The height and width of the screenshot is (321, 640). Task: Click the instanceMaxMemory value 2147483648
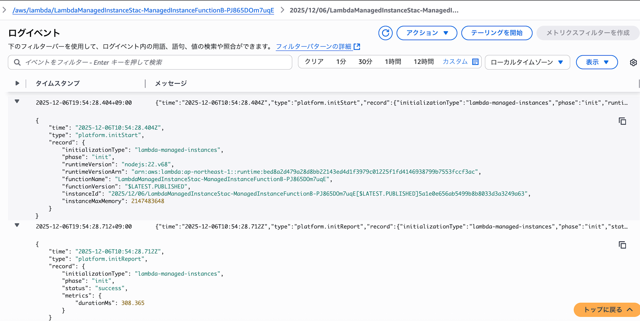[x=148, y=201]
